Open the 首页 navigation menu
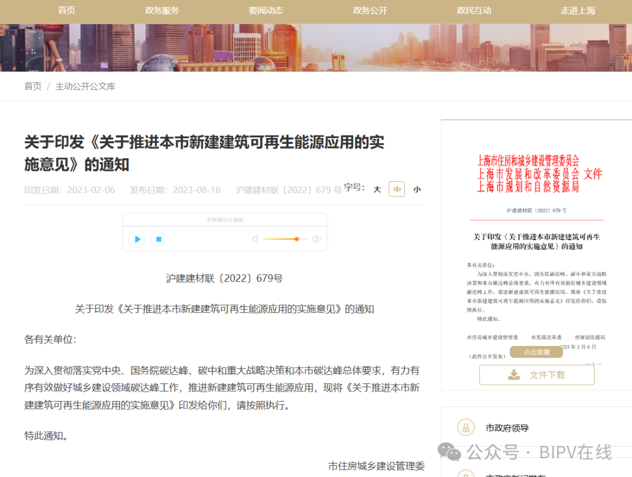Image resolution: width=632 pixels, height=477 pixels. [67, 11]
